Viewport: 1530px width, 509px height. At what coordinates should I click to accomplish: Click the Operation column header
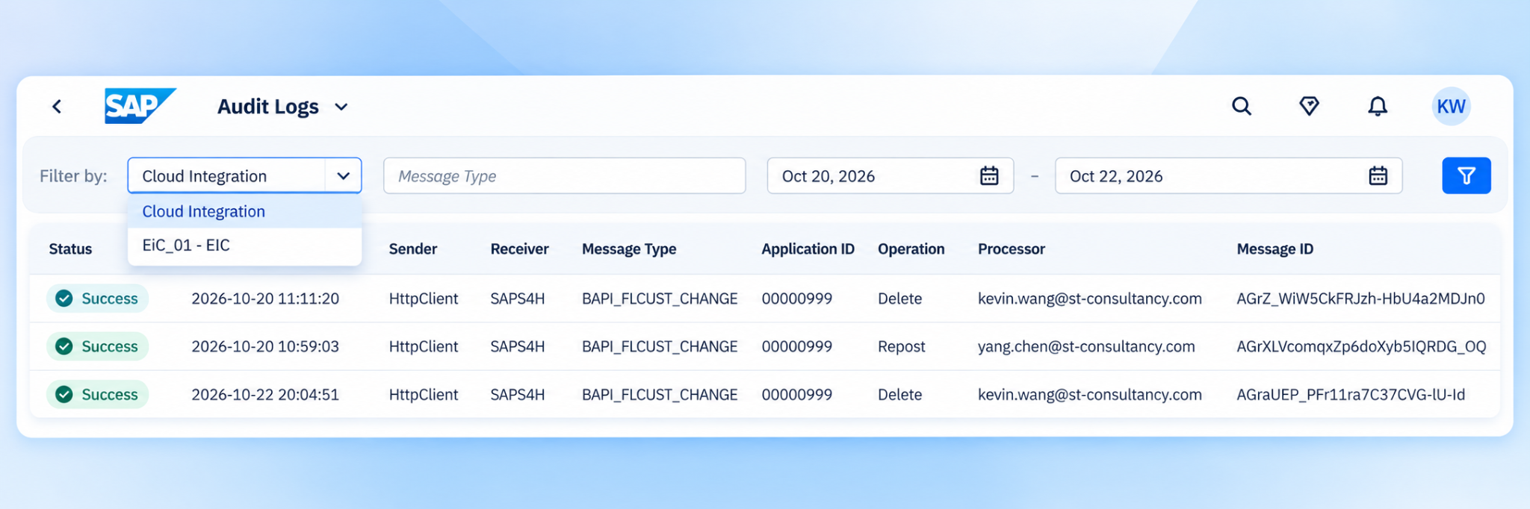coord(911,249)
